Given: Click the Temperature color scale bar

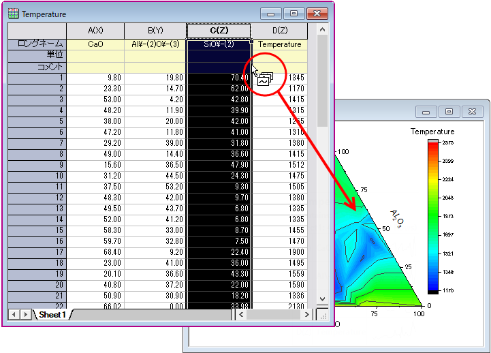Looking at the screenshot, I should [433, 217].
